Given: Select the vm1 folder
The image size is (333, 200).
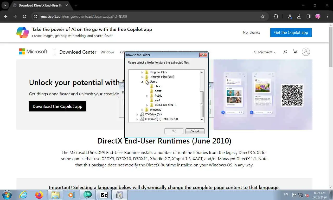Looking at the screenshot, I should [x=157, y=100].
